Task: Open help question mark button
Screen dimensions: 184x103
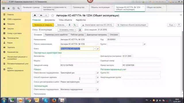Action: (179, 25)
